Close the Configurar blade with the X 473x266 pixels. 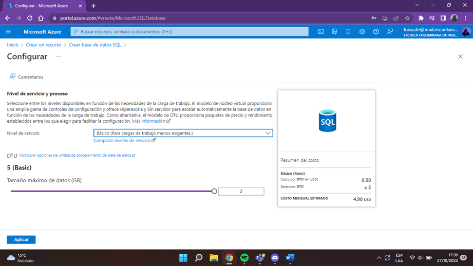point(460,56)
